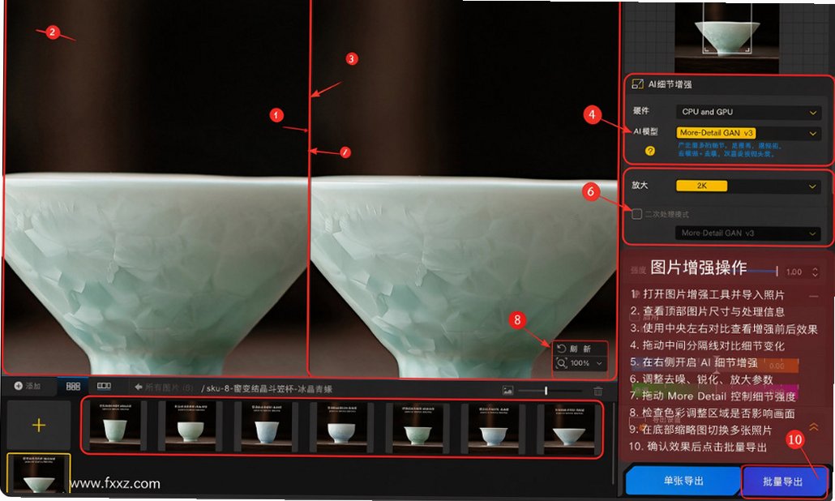Click the 单张导出 single export button
Screen dimensions: 835x501
tap(683, 481)
